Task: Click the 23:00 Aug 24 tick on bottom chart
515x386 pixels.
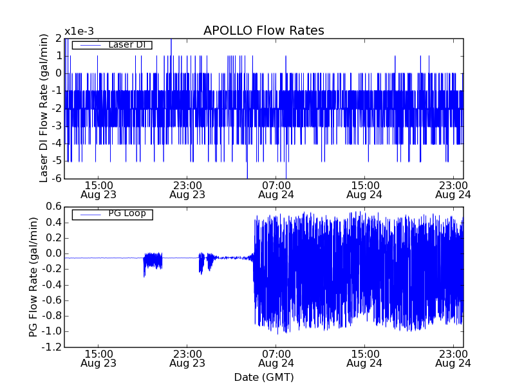Action: coord(453,358)
